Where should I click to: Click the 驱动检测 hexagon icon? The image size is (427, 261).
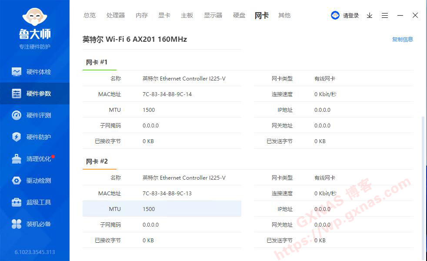click(x=17, y=181)
